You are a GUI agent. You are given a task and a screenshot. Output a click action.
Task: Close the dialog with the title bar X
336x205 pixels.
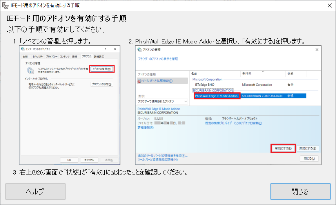click(330, 5)
